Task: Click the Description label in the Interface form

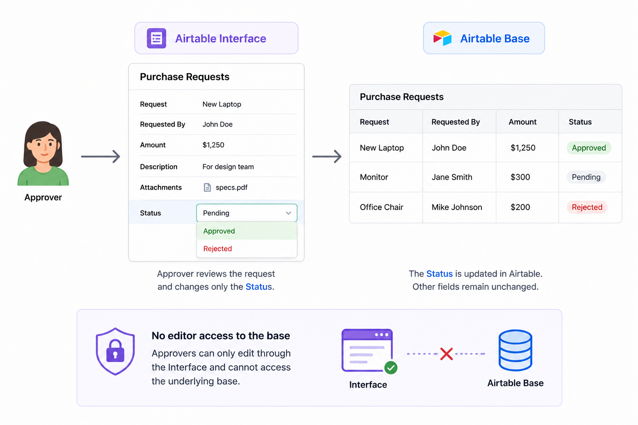Action: [159, 167]
